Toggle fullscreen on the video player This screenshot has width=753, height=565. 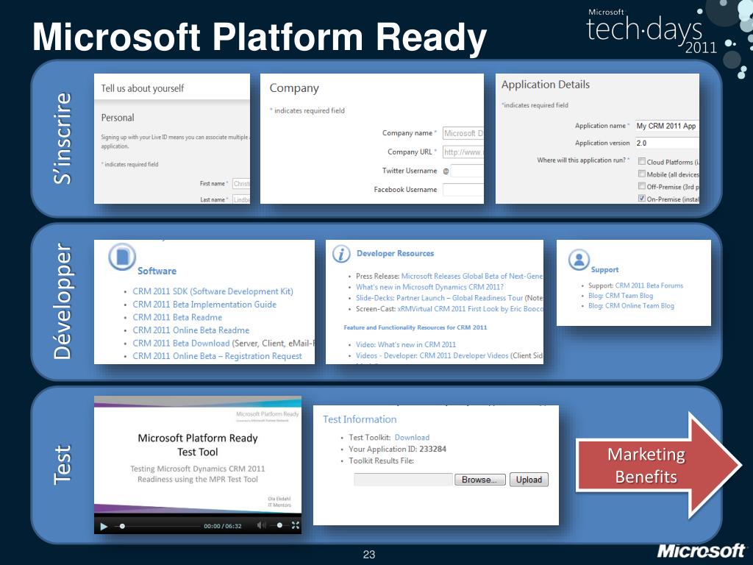coord(296,525)
